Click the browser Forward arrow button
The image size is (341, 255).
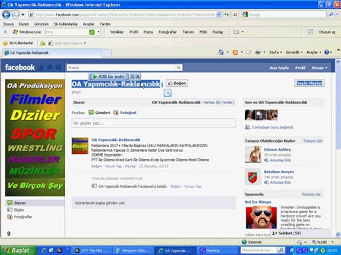pos(15,15)
